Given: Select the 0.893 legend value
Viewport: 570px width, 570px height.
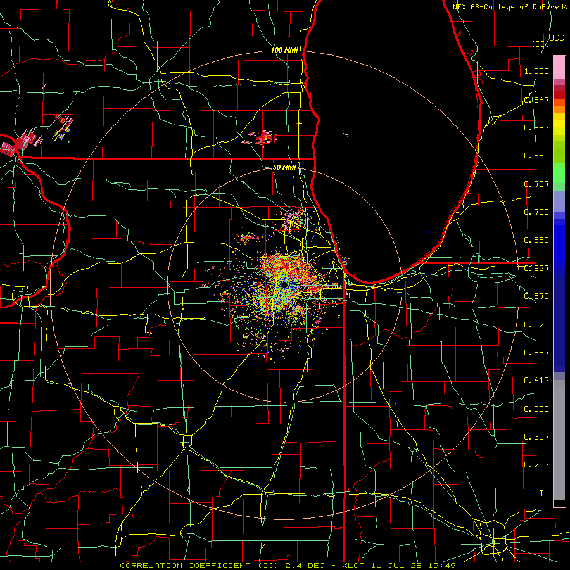Looking at the screenshot, I should pyautogui.click(x=536, y=127).
